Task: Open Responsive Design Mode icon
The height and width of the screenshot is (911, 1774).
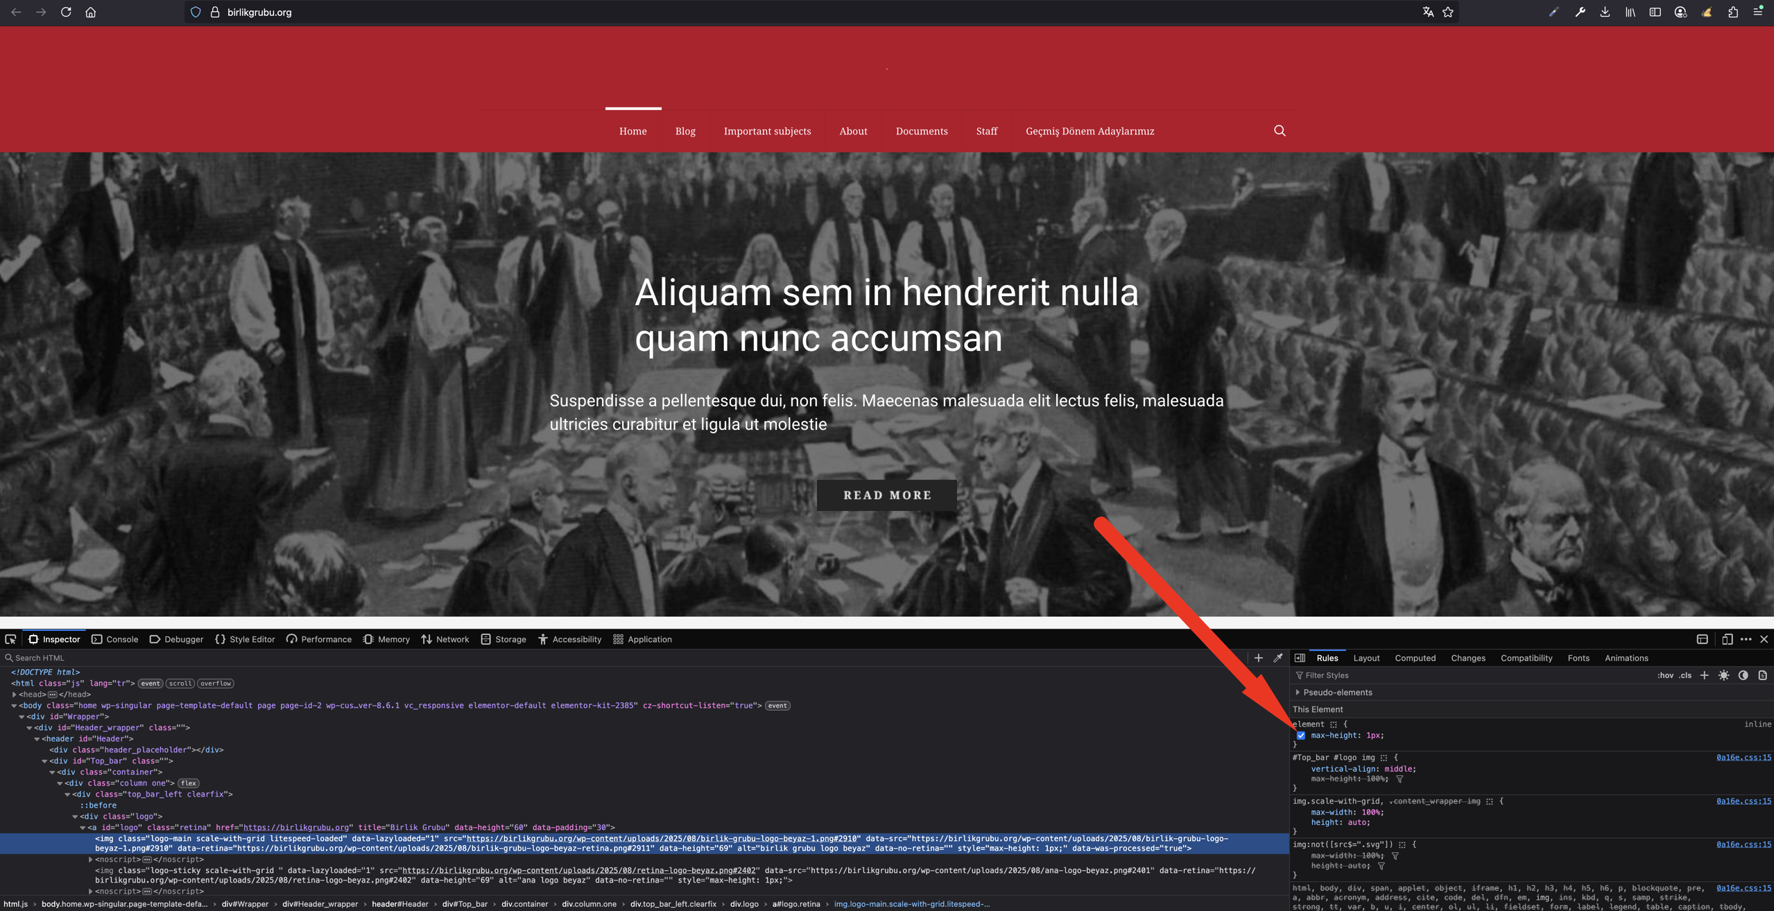Action: (1727, 639)
